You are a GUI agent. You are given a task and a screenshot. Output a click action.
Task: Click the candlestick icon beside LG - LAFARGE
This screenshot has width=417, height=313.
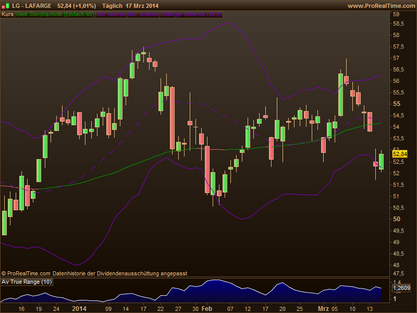[x=6, y=6]
